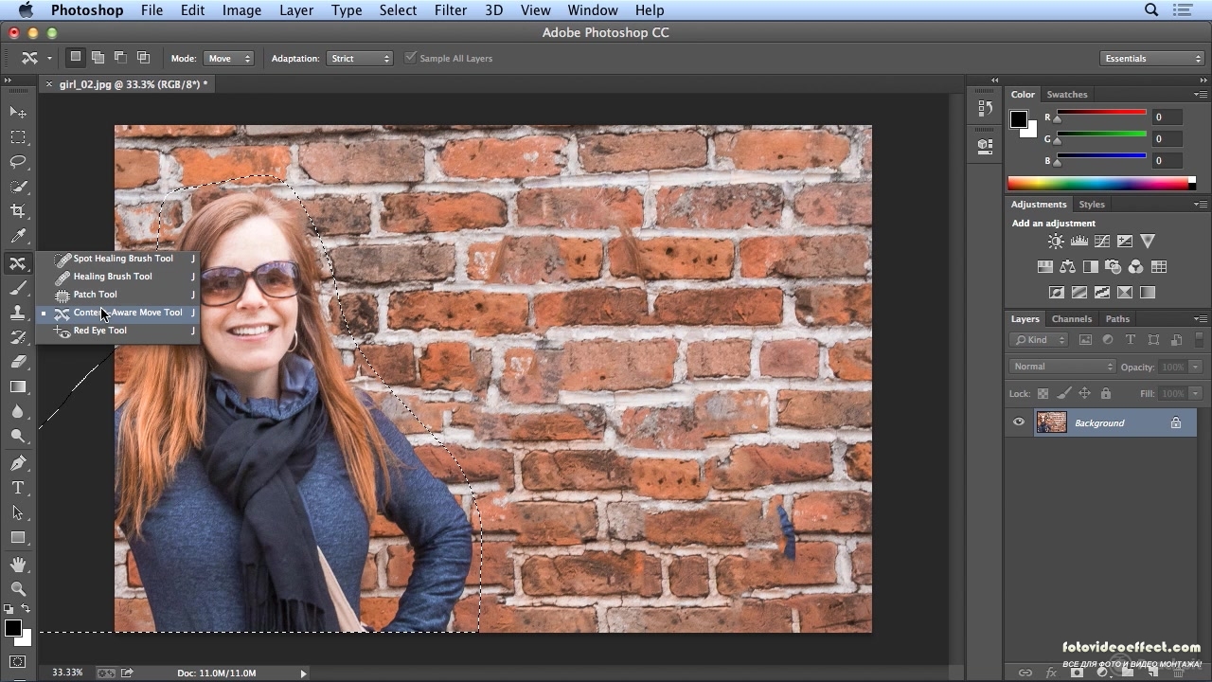This screenshot has height=682, width=1212.
Task: Click the G value input field
Action: [1167, 138]
